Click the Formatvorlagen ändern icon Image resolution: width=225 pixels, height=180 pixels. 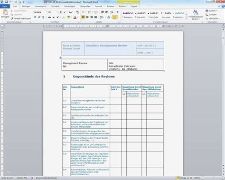[x=196, y=15]
